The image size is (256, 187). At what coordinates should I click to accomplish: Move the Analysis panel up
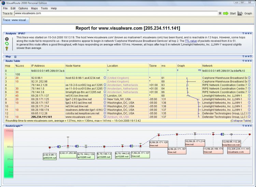tap(246, 34)
